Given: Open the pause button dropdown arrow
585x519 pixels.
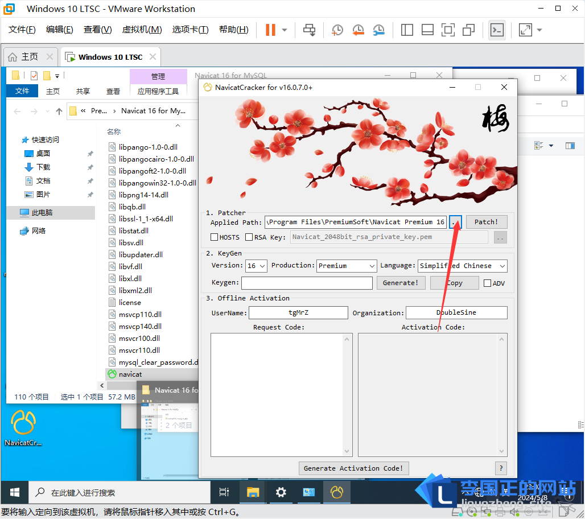Looking at the screenshot, I should point(285,30).
